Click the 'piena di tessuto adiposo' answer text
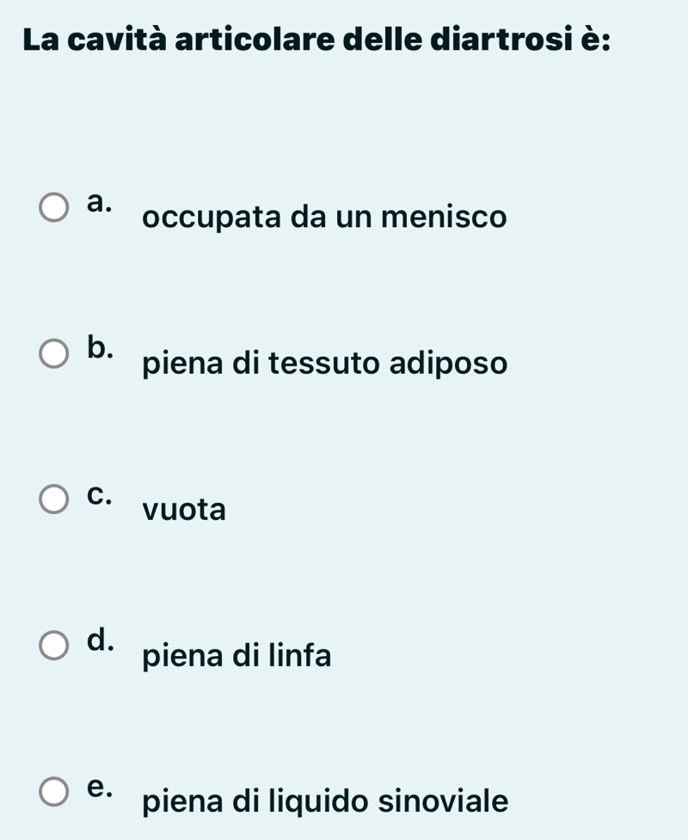The width and height of the screenshot is (688, 840). click(325, 364)
